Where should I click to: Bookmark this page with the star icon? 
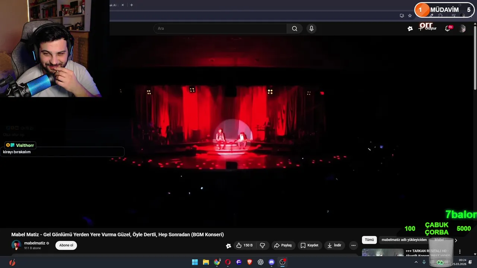point(410,16)
